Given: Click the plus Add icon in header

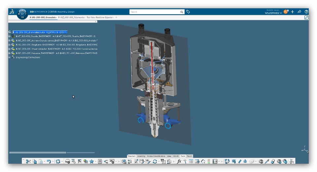Looking at the screenshot, I should tap(292, 12).
